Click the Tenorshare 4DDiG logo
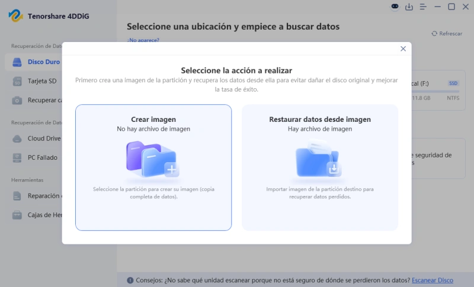Image resolution: width=474 pixels, height=287 pixels. click(15, 16)
